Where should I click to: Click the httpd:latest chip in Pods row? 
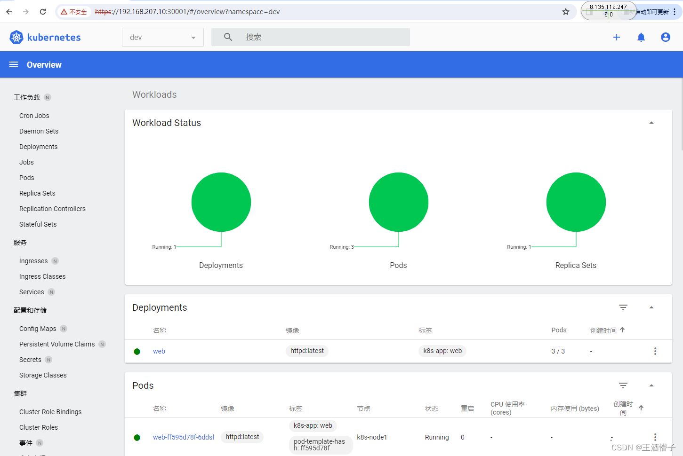(242, 437)
